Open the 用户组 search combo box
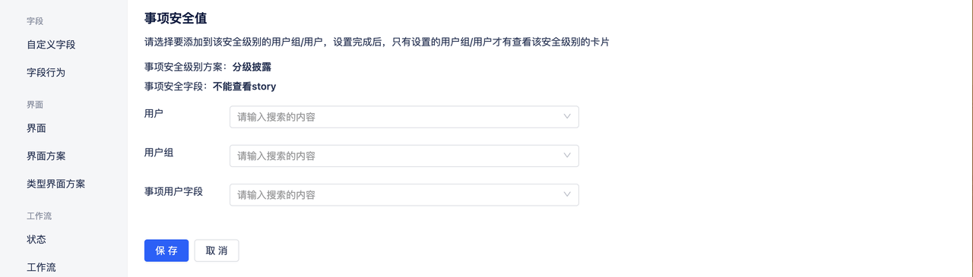Image resolution: width=973 pixels, height=277 pixels. pyautogui.click(x=404, y=156)
